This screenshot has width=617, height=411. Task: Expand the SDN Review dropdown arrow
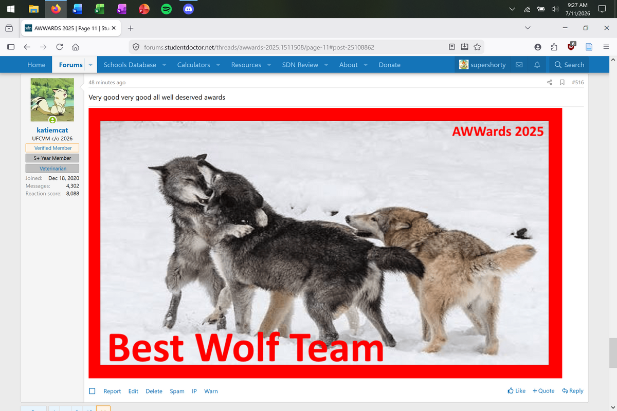click(326, 65)
